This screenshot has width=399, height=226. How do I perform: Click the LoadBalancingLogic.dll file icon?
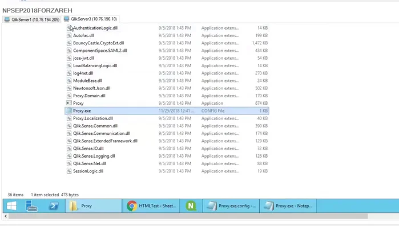coord(69,65)
